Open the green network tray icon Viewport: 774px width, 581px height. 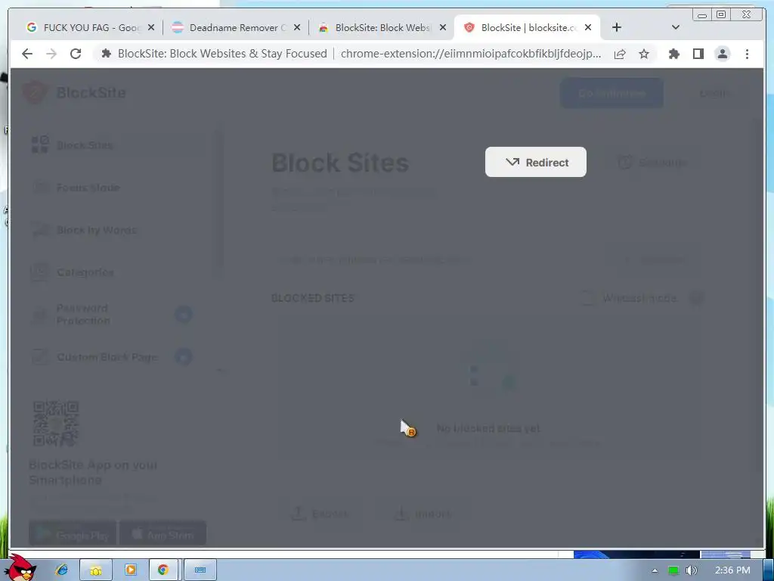coord(673,570)
